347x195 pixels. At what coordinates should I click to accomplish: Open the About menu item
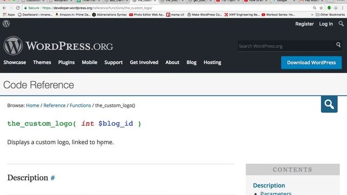click(x=172, y=63)
